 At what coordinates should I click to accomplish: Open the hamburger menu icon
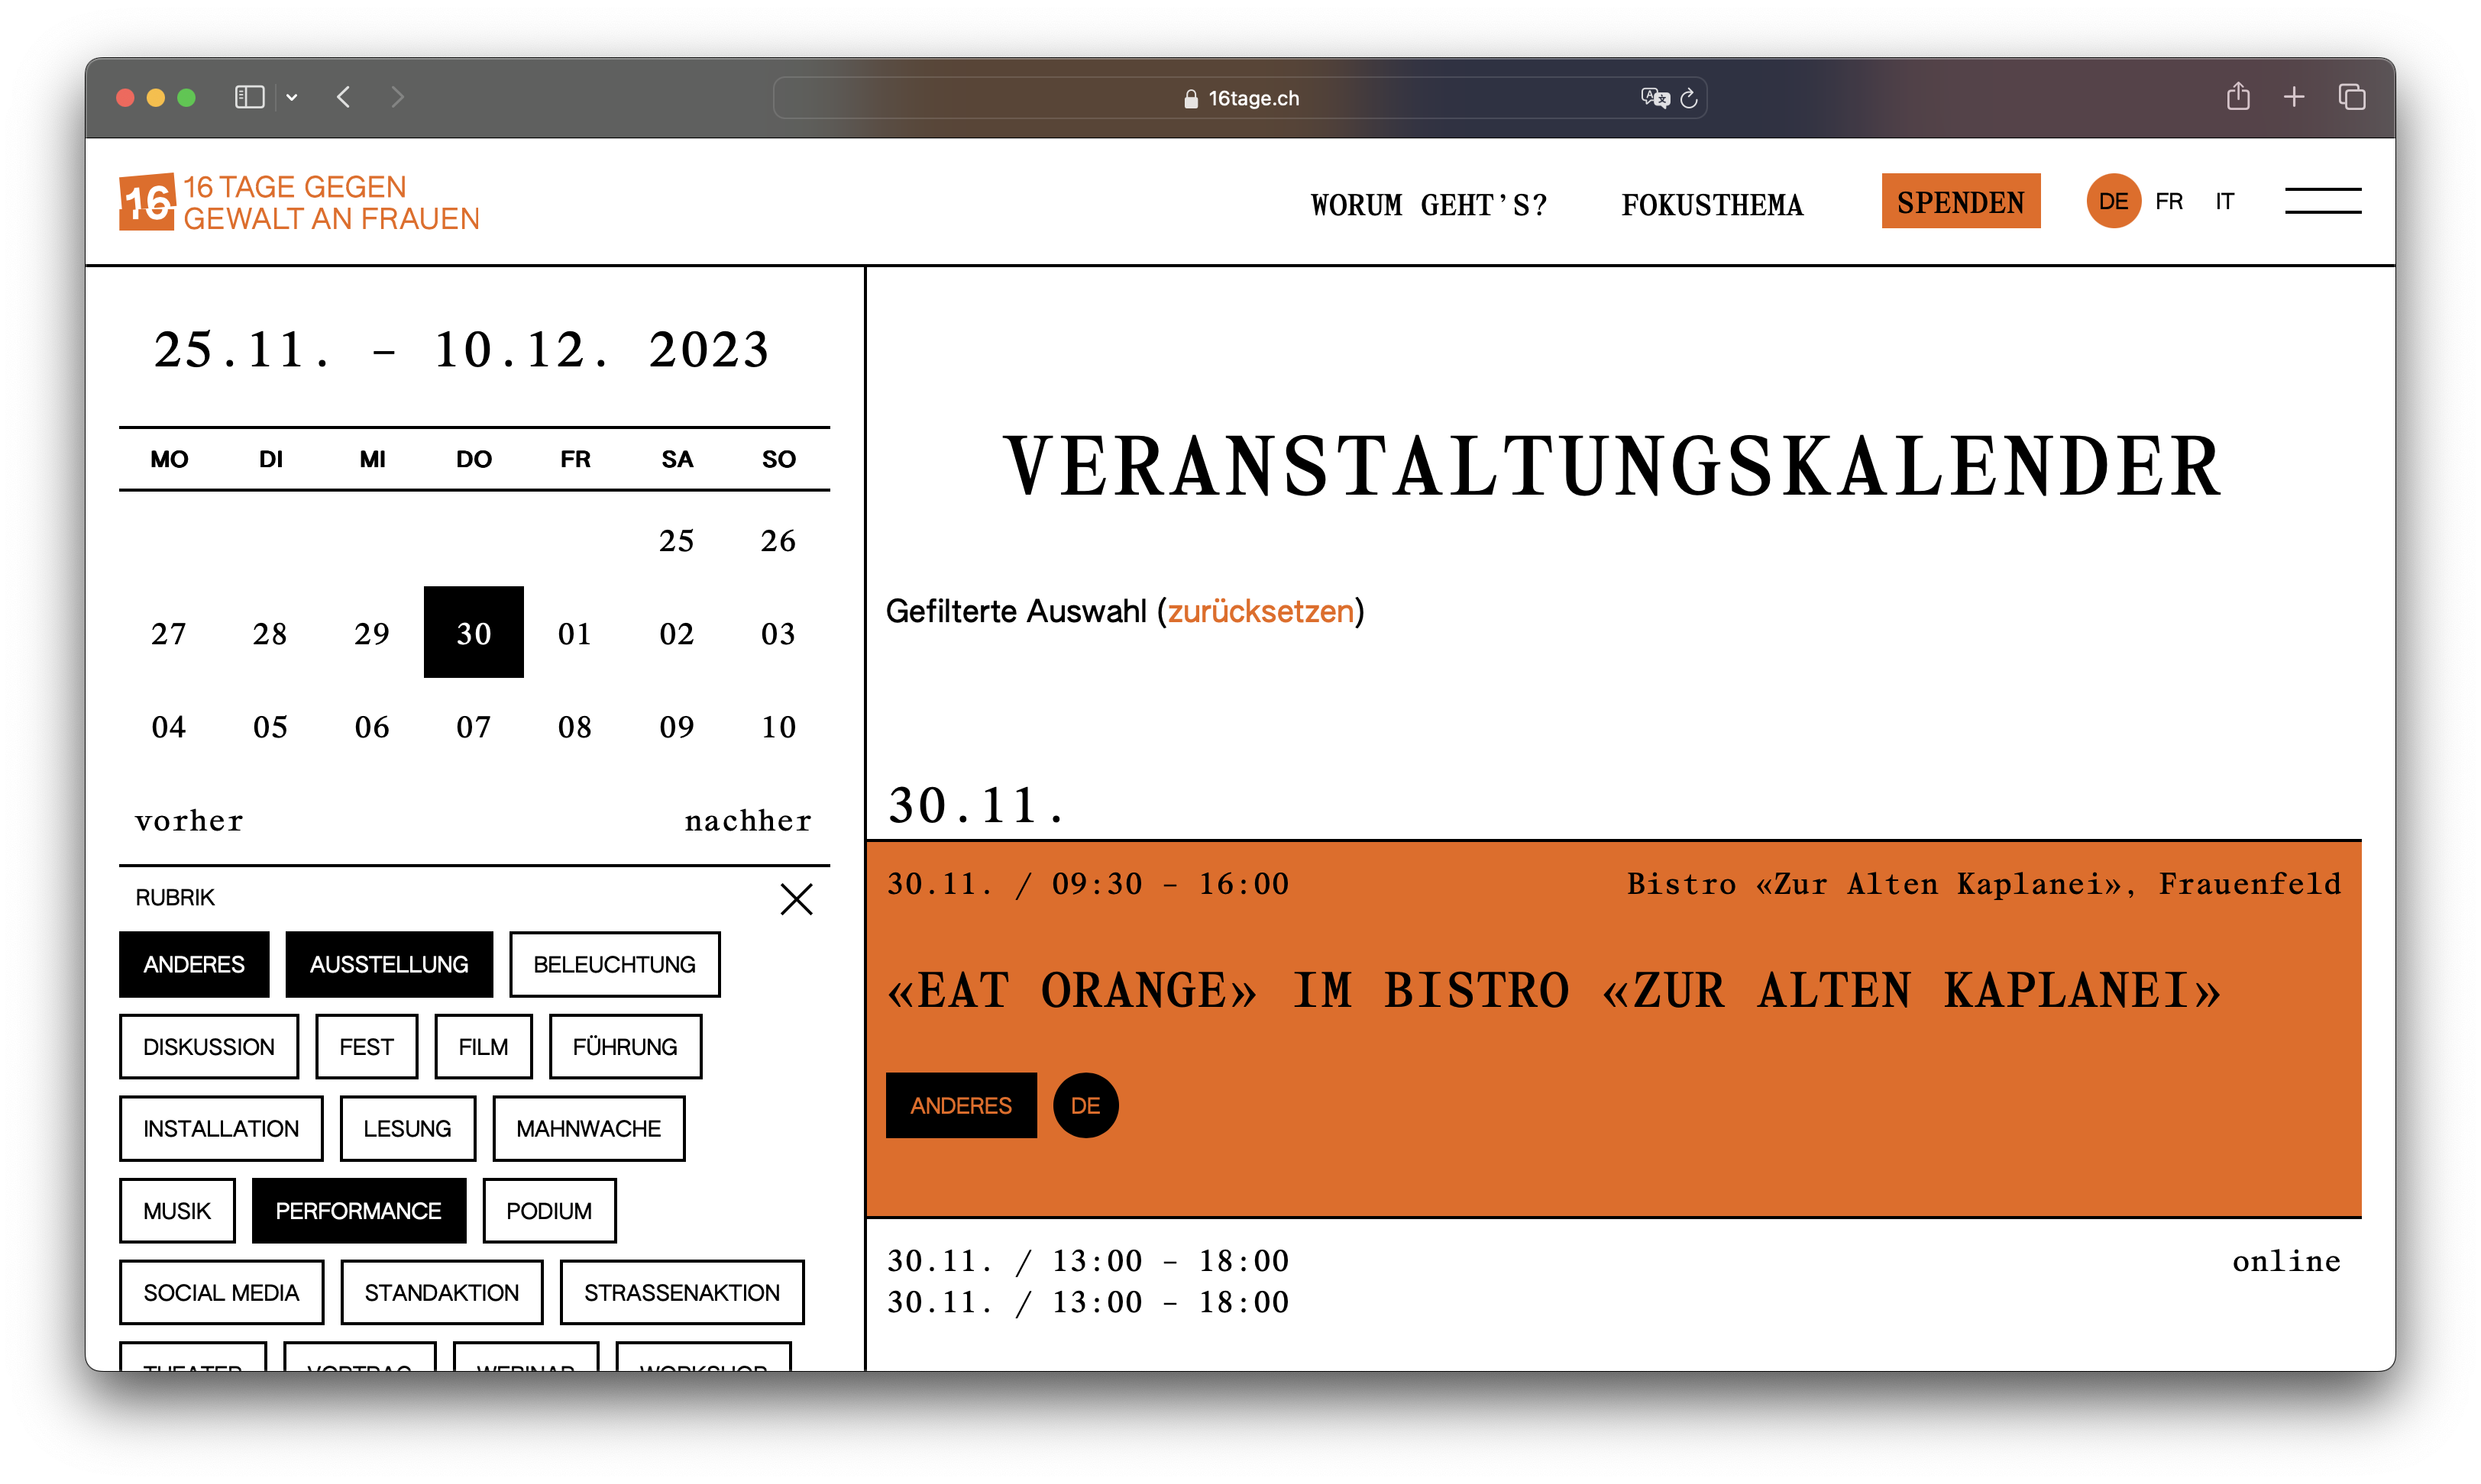pyautogui.click(x=2322, y=201)
